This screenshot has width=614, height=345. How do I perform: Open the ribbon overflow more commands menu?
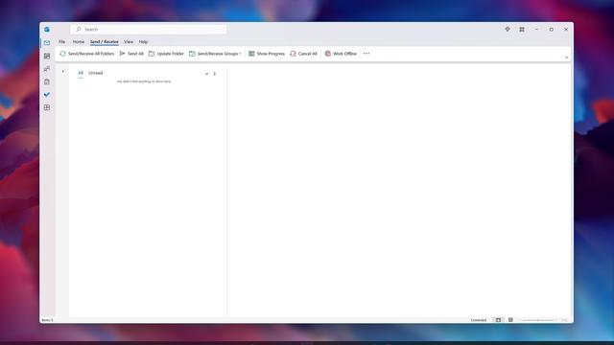click(x=366, y=54)
